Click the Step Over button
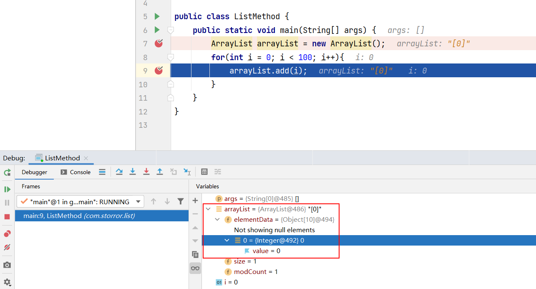The height and width of the screenshot is (289, 536). 119,172
